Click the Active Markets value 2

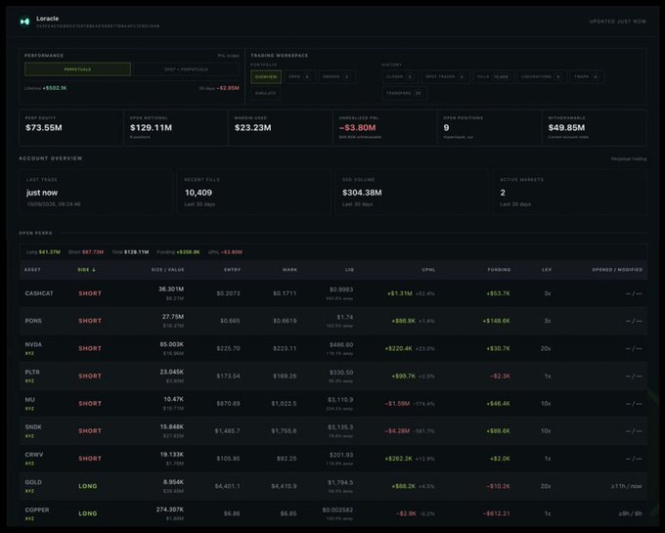[503, 193]
